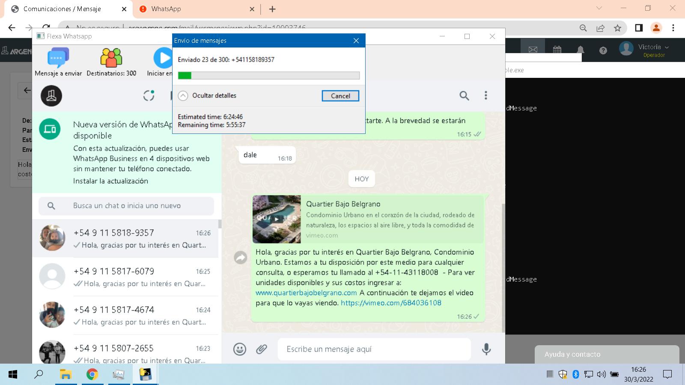
Task: Click the Iniciar envío play icon
Action: click(163, 58)
